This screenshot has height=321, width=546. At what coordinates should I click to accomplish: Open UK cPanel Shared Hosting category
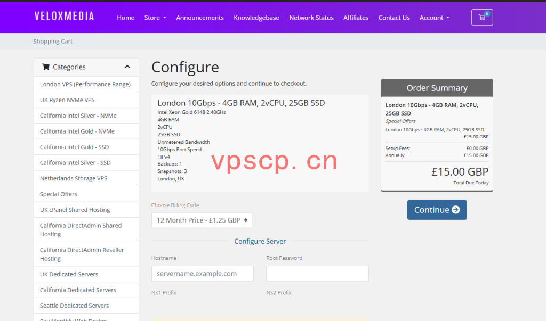86,210
